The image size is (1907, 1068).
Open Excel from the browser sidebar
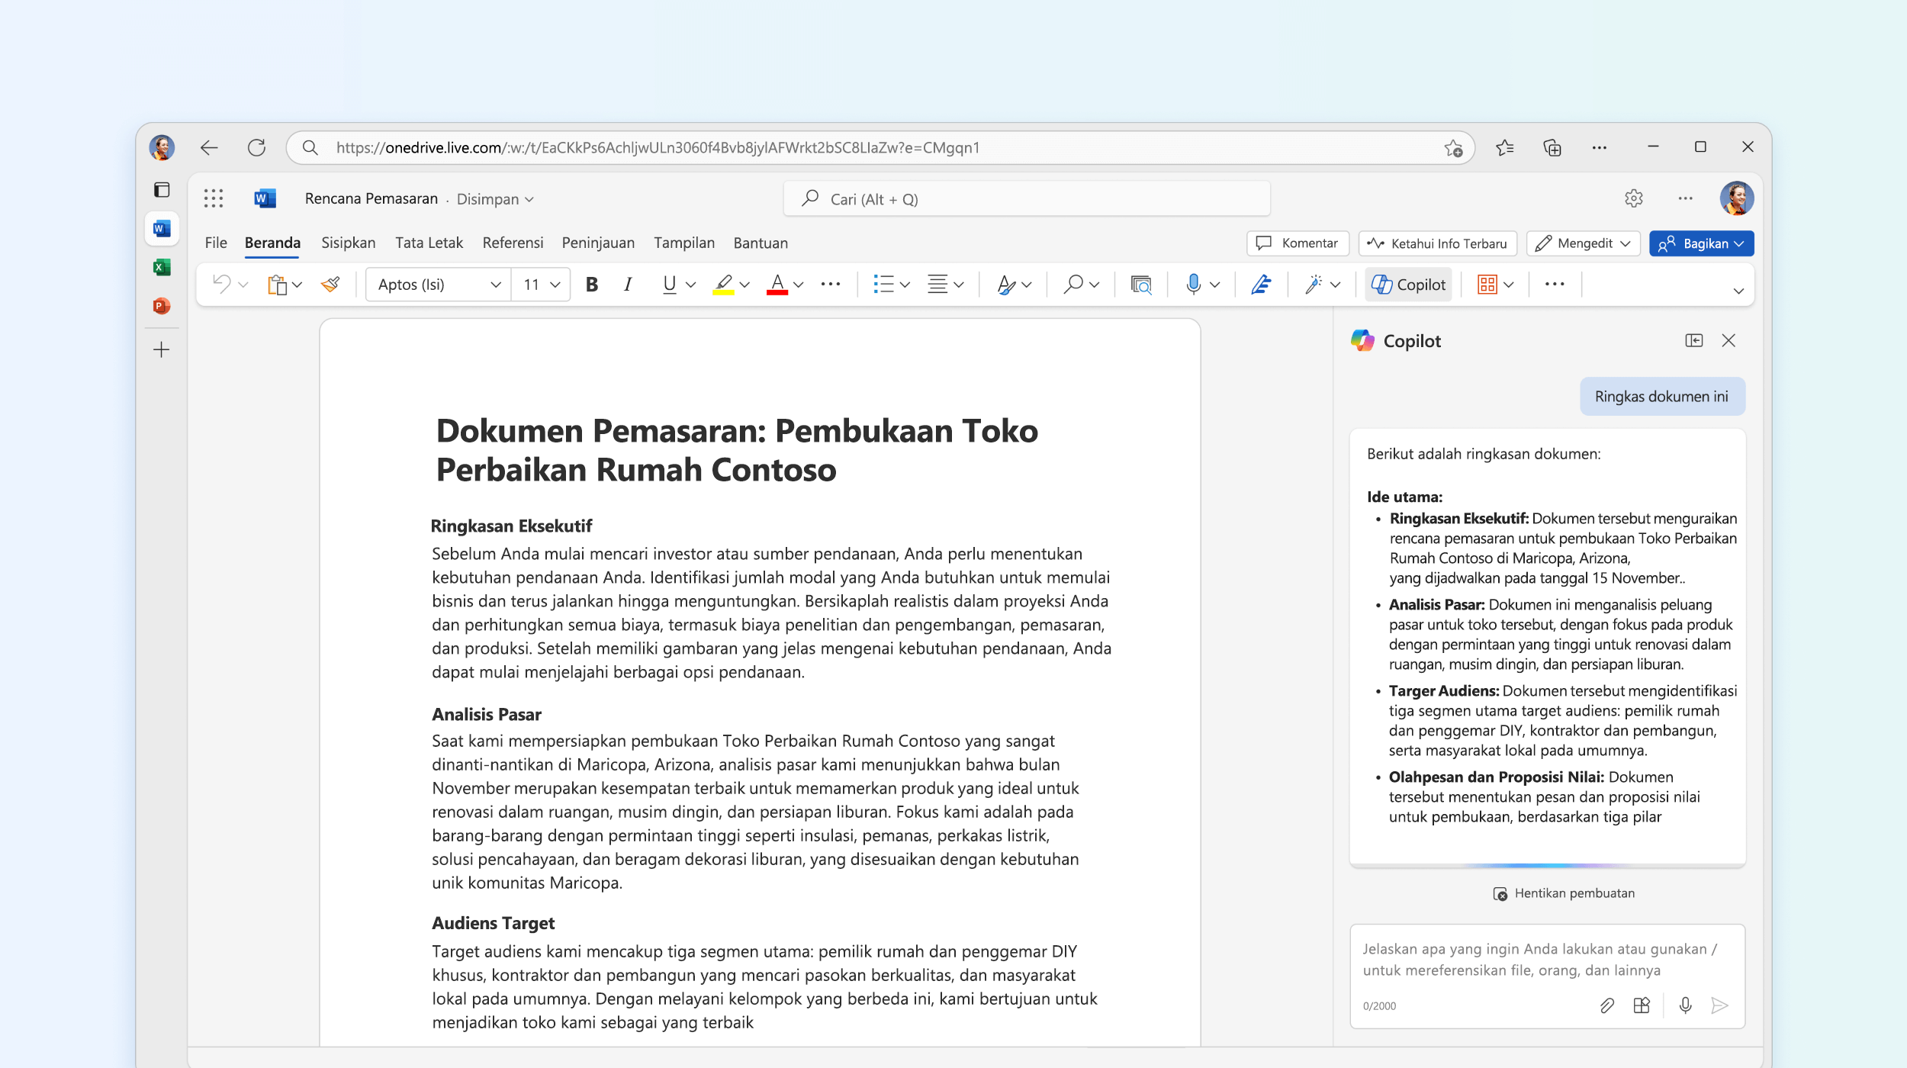[162, 267]
